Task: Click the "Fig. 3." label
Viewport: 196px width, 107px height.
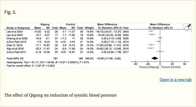Action: 10,12
